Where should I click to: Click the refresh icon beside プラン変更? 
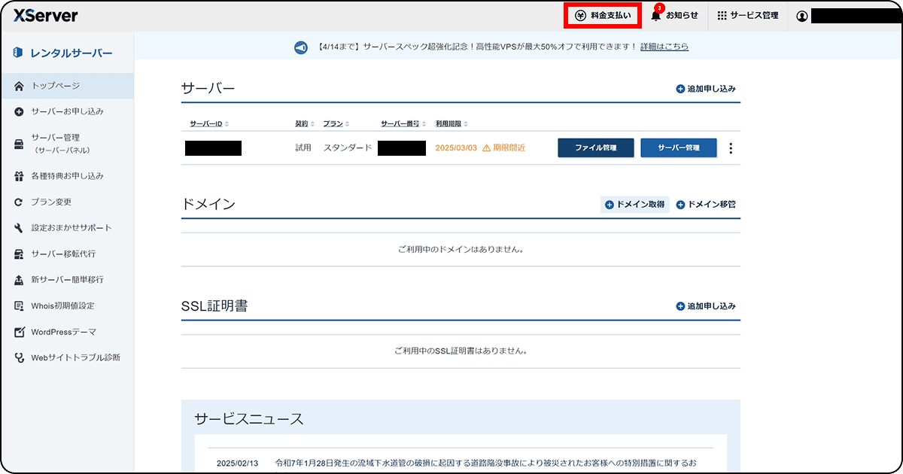(x=20, y=202)
